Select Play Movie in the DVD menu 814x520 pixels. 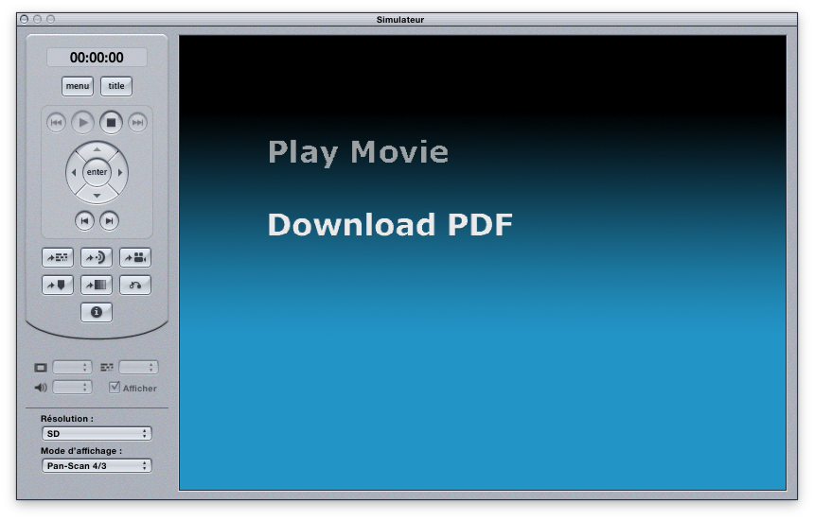(x=358, y=153)
